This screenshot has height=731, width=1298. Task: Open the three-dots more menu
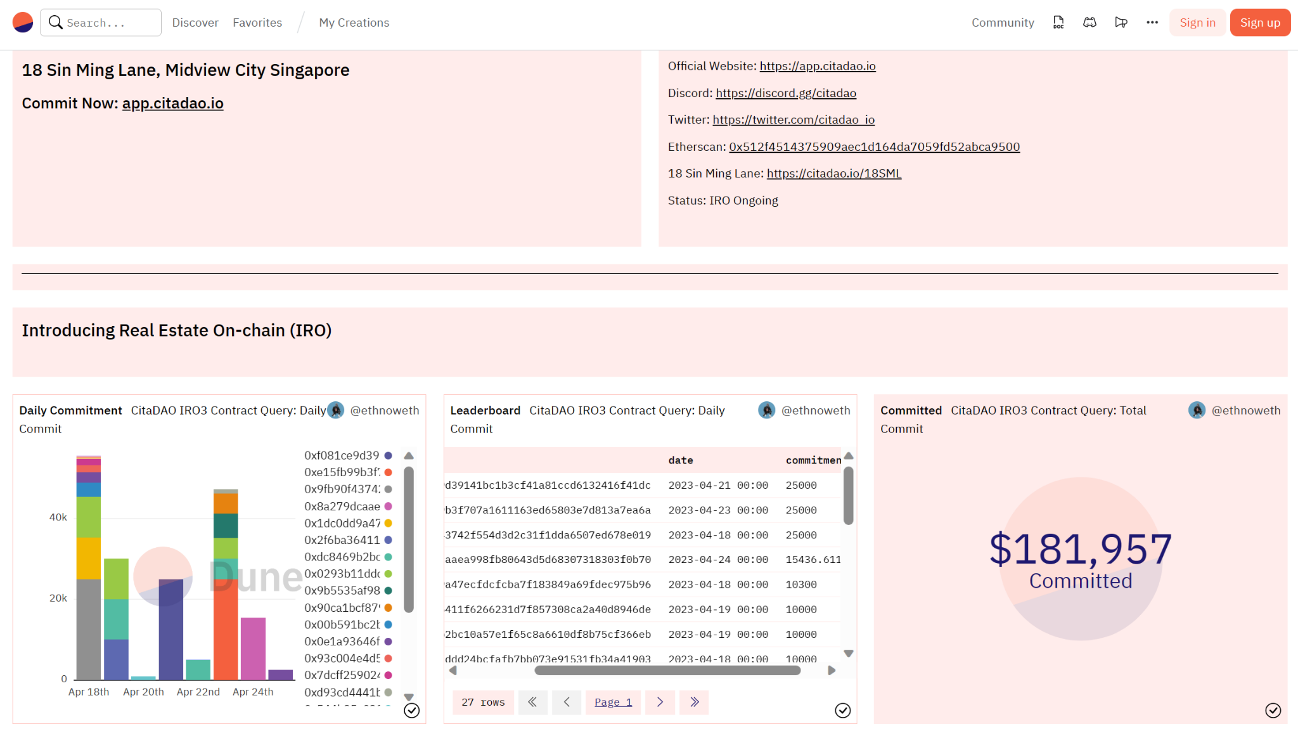pyautogui.click(x=1152, y=22)
